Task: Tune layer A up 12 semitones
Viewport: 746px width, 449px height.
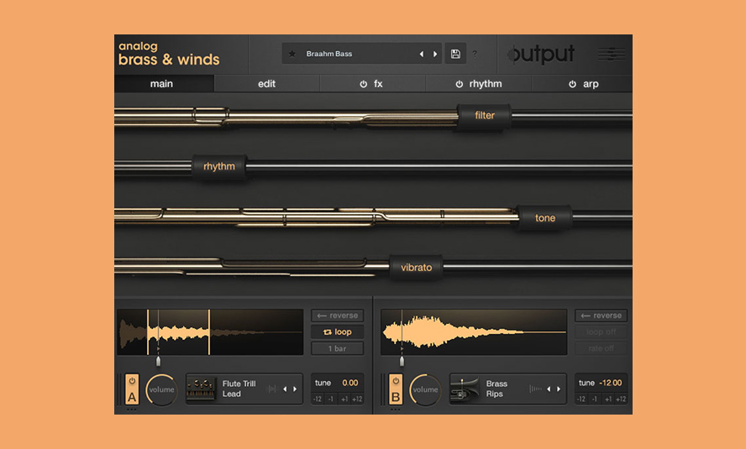Action: click(357, 399)
